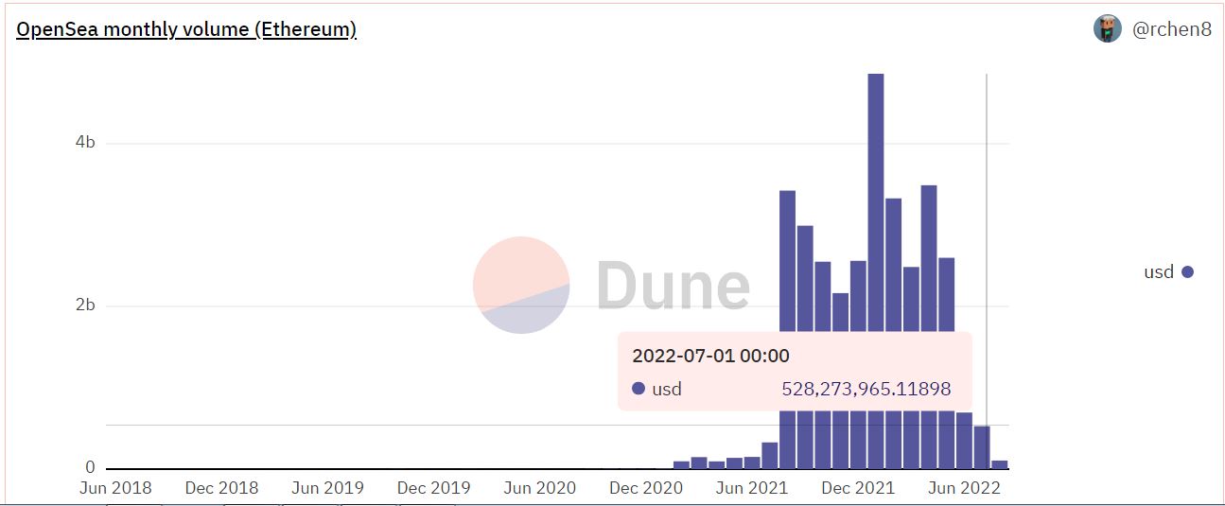Open the rchen8 profile avatar
Viewport: 1225px width, 506px height.
[x=1108, y=29]
